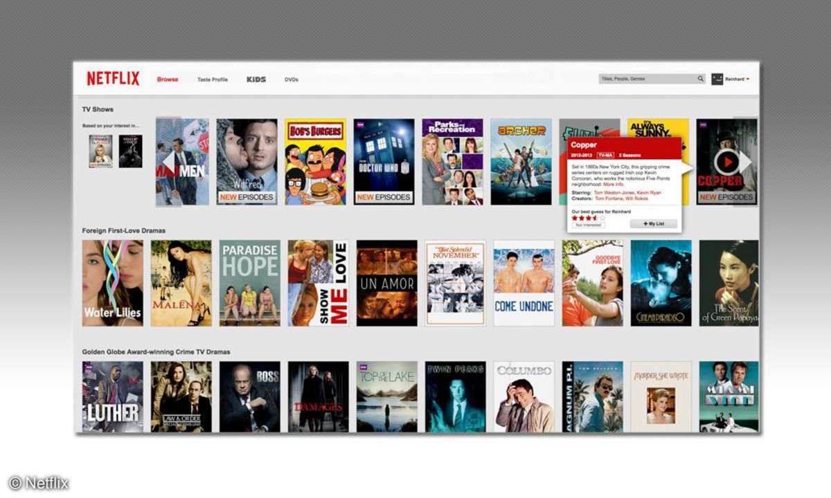The width and height of the screenshot is (831, 498).
Task: Open the Doctor Who poster
Action: click(384, 161)
